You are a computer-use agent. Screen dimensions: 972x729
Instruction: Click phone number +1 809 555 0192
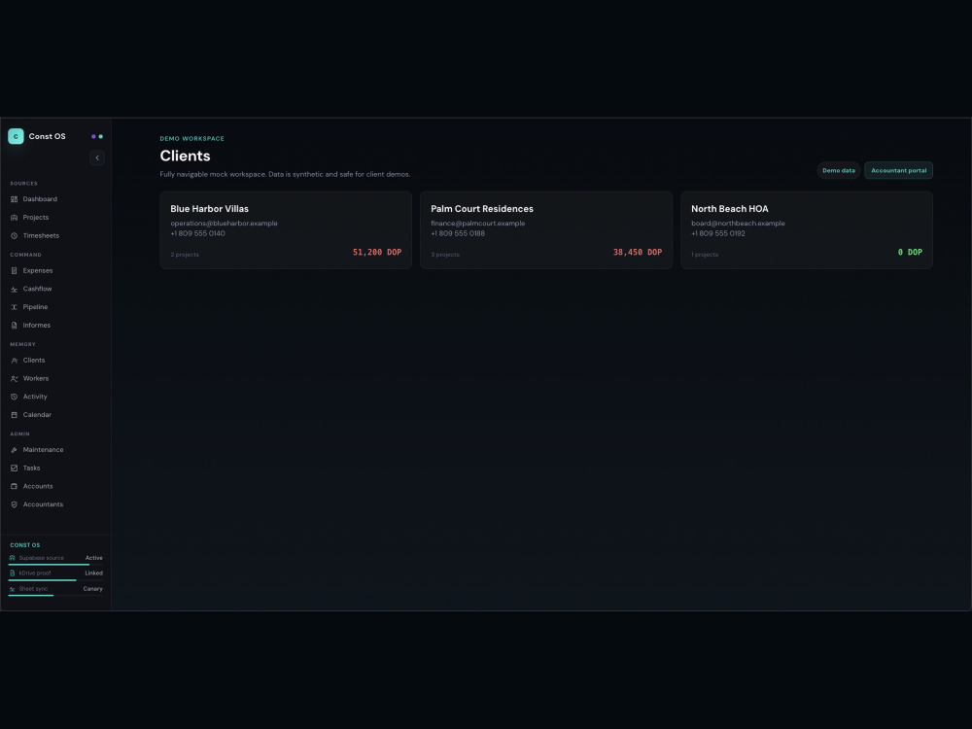tap(718, 233)
